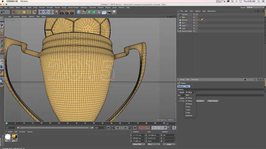The height and width of the screenshot is (149, 266).
Task: Open Object Manager Tags menu
Action: point(204,11)
